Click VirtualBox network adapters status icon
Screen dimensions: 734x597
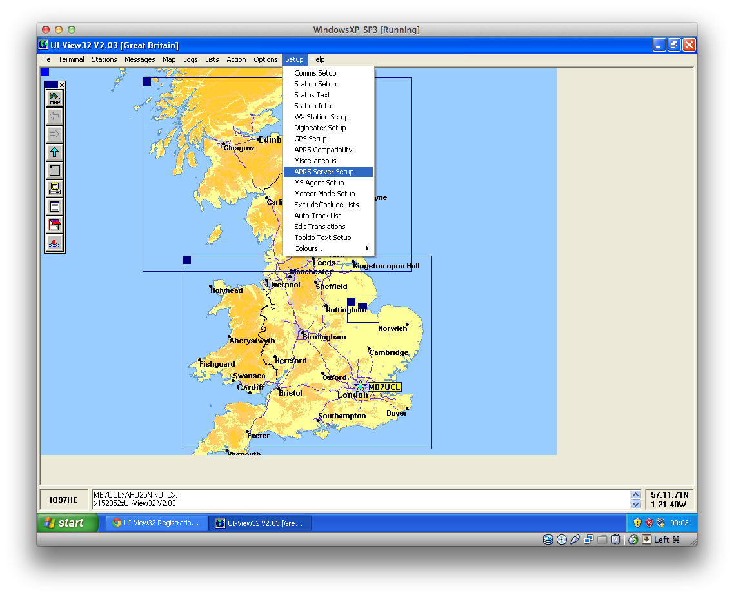coord(588,540)
